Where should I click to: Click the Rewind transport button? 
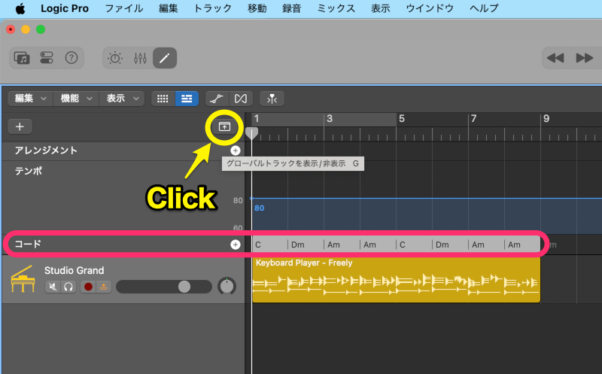555,58
